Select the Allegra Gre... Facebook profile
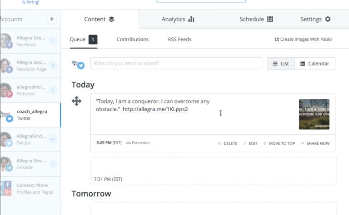The image size is (349, 215). click(x=30, y=41)
